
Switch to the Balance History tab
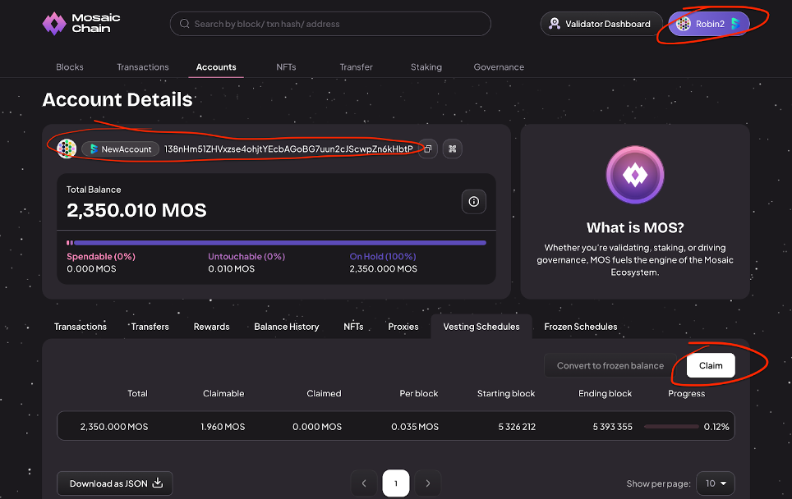286,327
